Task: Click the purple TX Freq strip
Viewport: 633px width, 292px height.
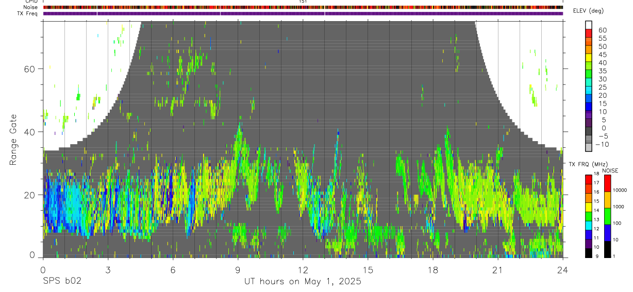Action: (303, 13)
